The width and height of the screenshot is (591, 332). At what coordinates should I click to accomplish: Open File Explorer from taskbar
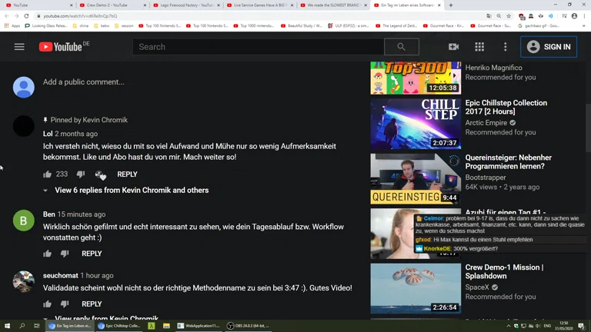click(x=166, y=326)
